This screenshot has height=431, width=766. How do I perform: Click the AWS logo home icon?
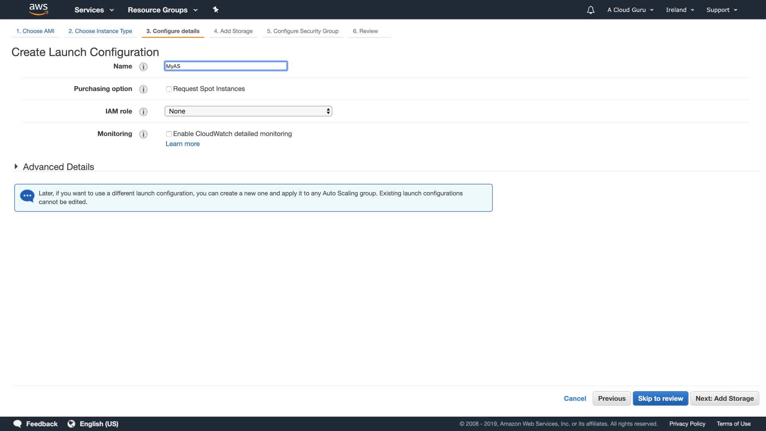point(38,9)
